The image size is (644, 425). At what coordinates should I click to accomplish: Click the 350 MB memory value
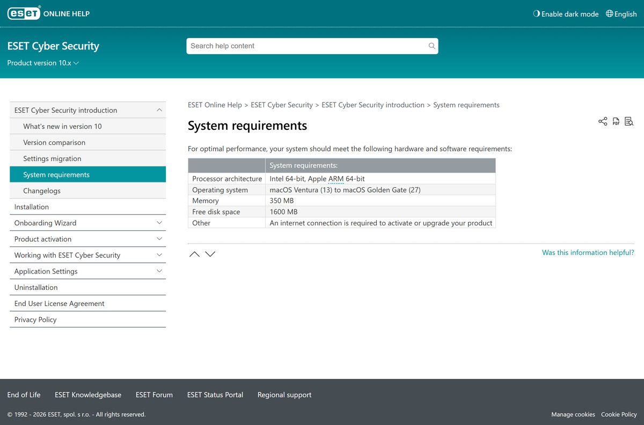282,201
